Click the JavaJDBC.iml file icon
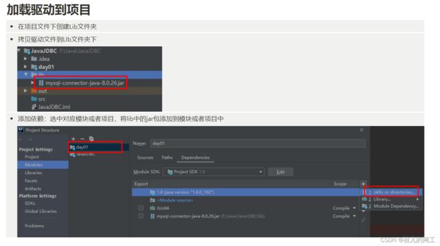 34,106
